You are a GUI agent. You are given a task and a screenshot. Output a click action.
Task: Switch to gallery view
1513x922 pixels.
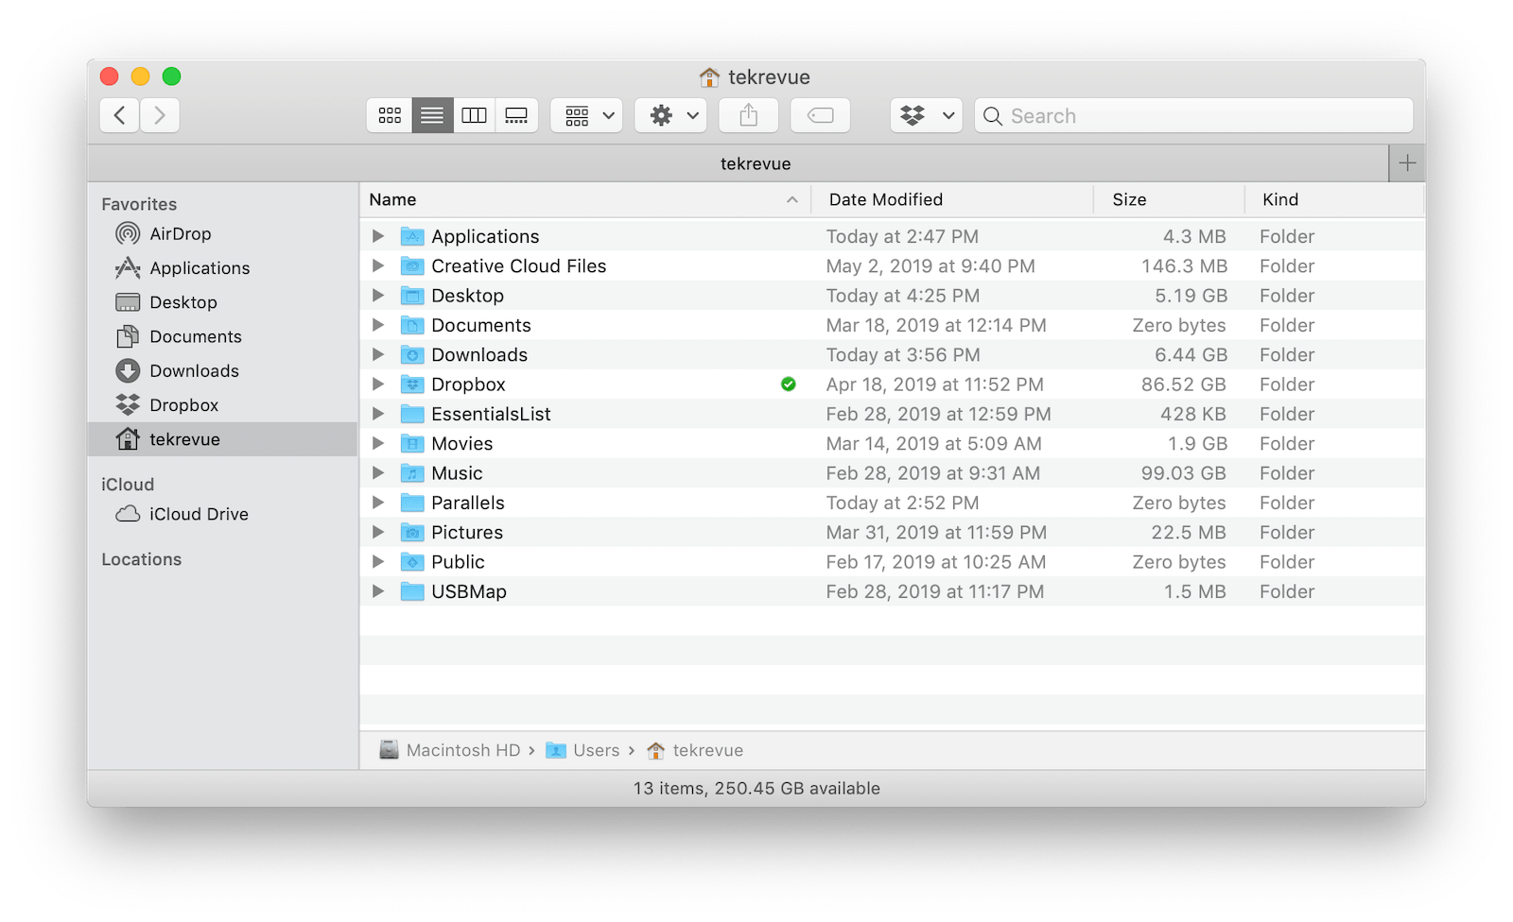point(516,115)
